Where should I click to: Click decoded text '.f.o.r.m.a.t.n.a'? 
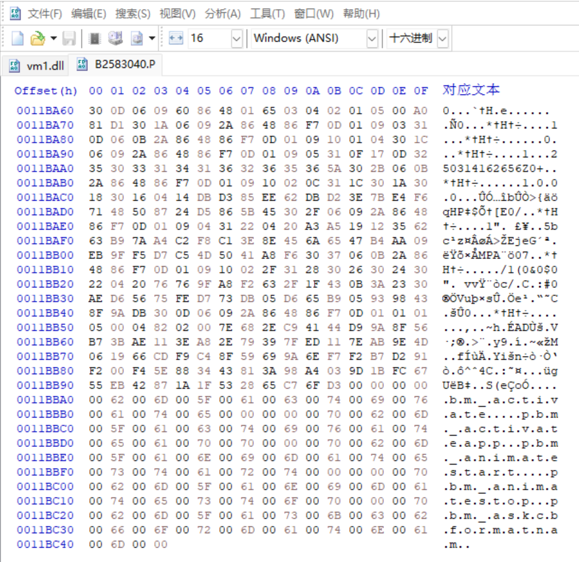click(500, 530)
